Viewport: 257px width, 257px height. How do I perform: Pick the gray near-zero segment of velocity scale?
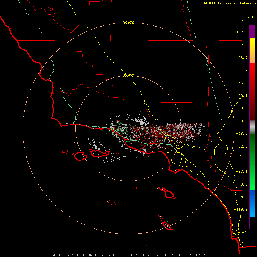pos(252,127)
